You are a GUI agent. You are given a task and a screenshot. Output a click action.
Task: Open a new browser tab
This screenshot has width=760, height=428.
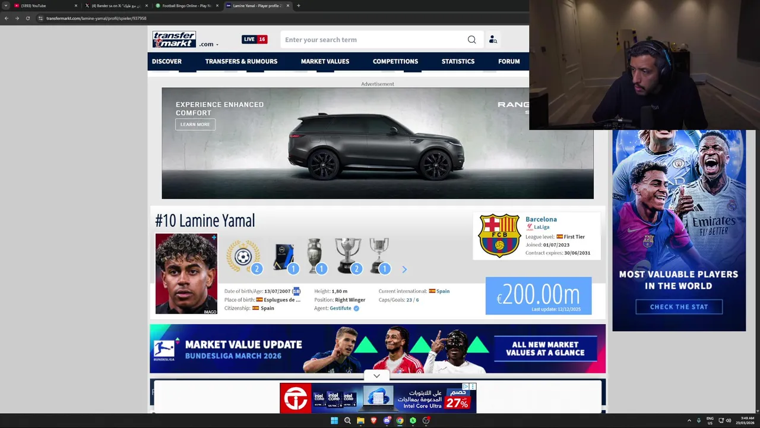tap(298, 5)
